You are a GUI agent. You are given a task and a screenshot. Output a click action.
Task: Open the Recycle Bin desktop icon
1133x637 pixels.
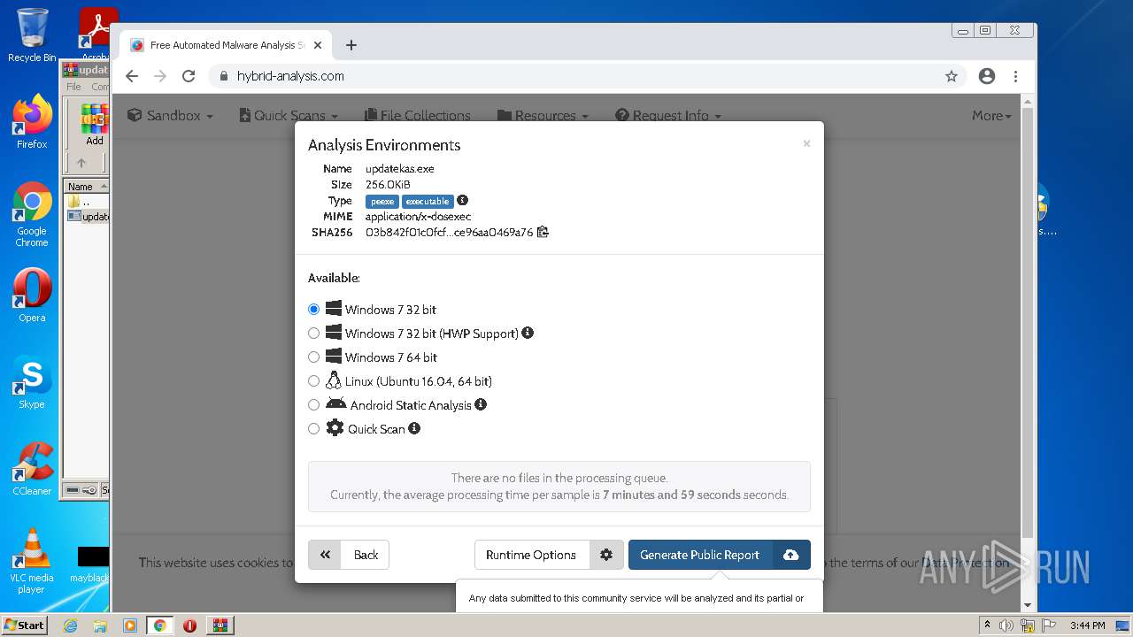(x=32, y=35)
